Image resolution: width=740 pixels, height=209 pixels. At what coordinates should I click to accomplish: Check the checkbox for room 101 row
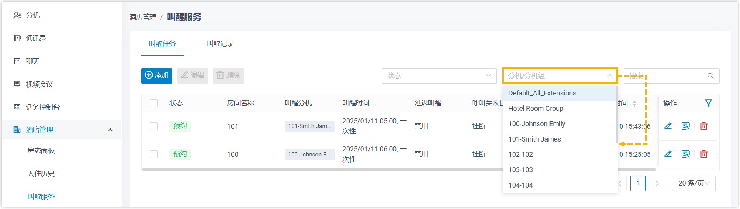coord(154,126)
